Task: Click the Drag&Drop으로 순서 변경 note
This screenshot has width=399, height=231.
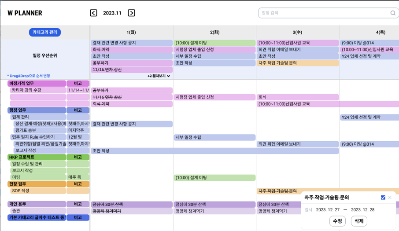Action: [x=29, y=76]
